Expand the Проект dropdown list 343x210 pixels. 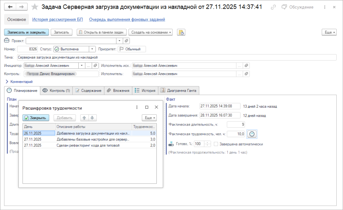120,41
